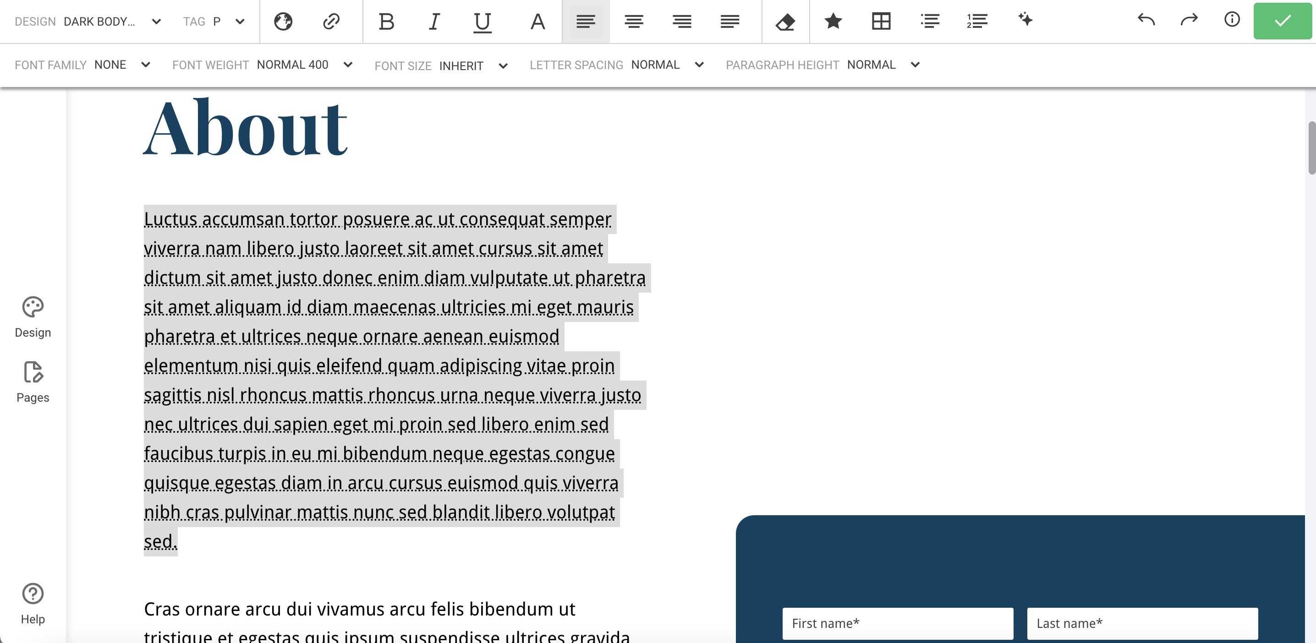
Task: Align text right
Action: [x=682, y=22]
